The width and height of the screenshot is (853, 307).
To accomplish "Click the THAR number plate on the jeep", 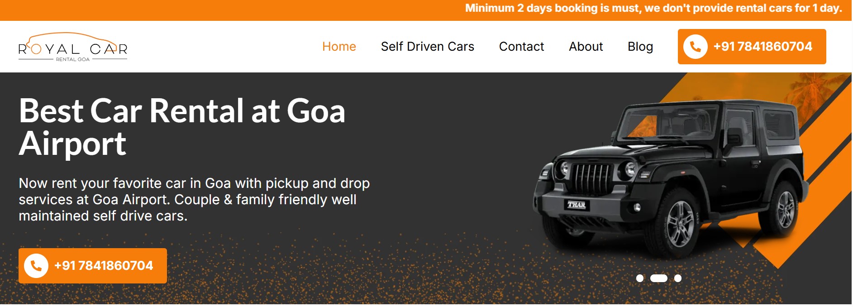I will (577, 205).
